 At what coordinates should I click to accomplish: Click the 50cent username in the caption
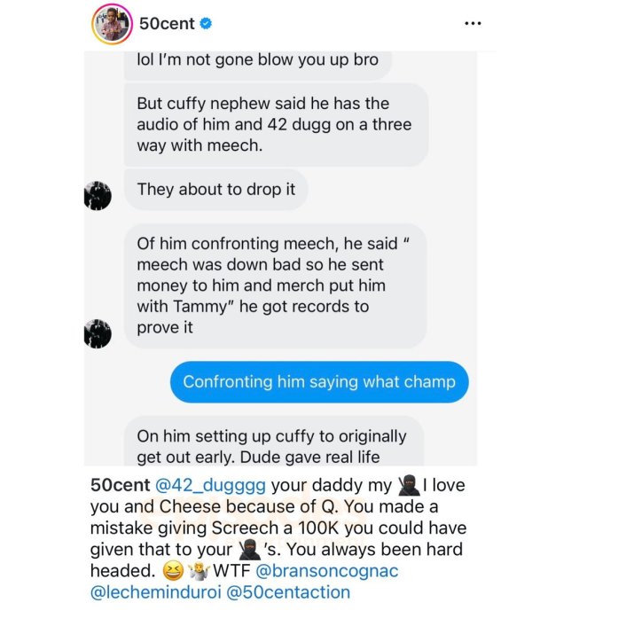tap(120, 485)
